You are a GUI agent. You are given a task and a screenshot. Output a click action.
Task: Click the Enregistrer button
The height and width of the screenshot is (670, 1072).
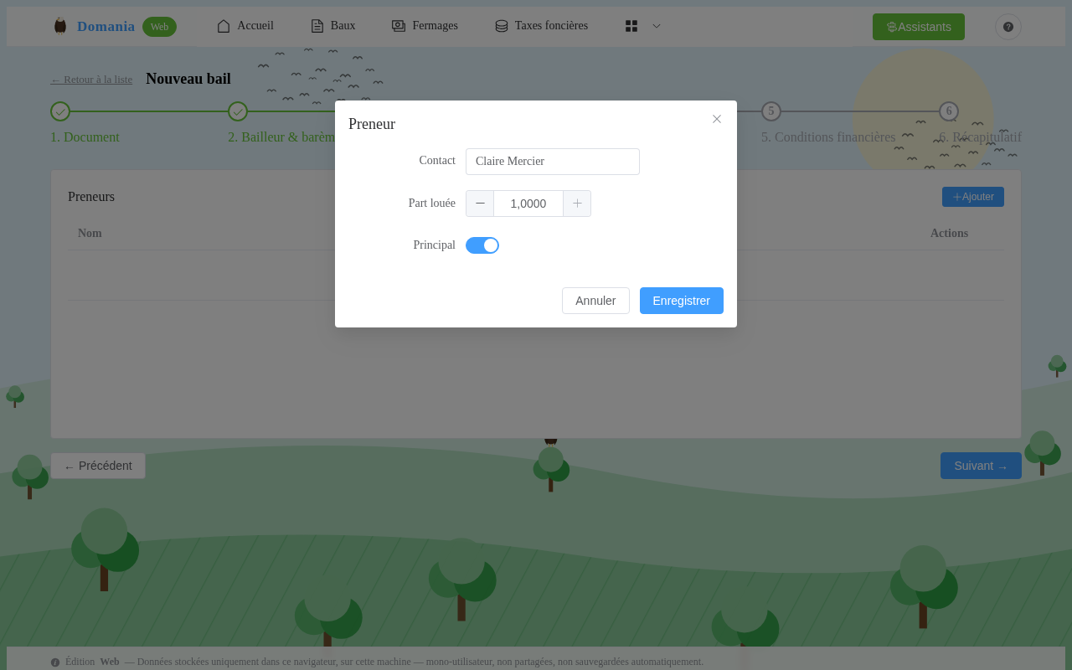pyautogui.click(x=682, y=301)
